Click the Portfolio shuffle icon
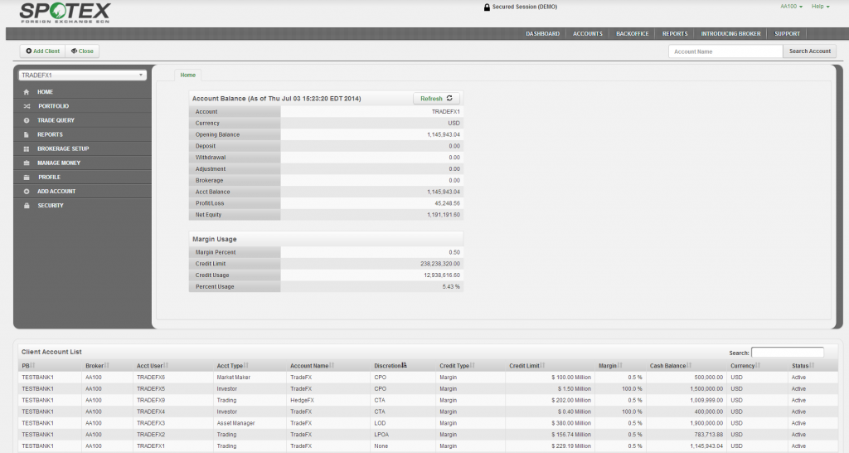The image size is (849, 453). pos(27,106)
